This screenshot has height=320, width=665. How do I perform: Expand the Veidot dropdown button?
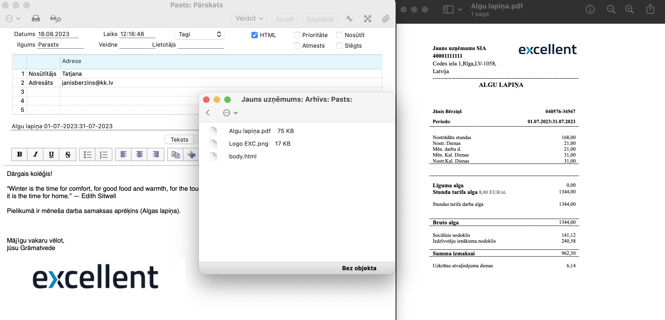[249, 19]
